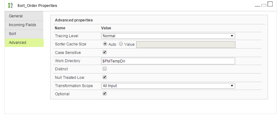Maximize the Sort_Order Properties panel
This screenshot has height=118, width=280.
click(270, 4)
